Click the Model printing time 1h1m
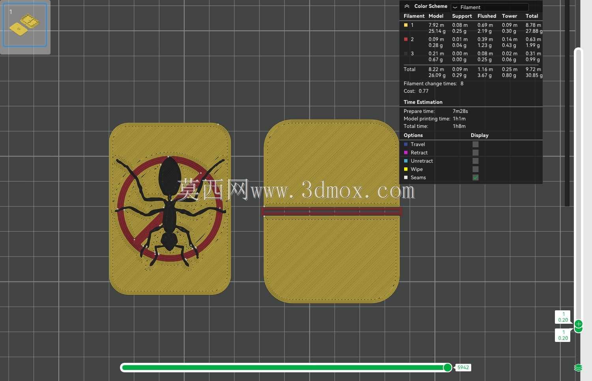The image size is (592, 381). coord(459,119)
